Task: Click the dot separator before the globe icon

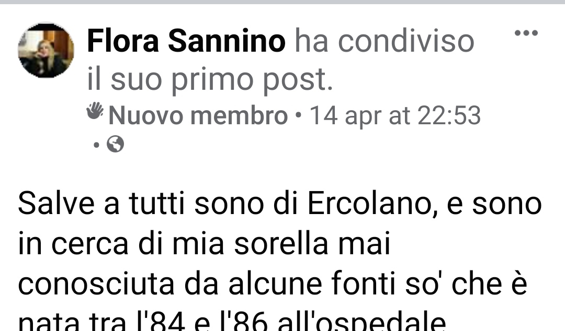Action: click(96, 145)
